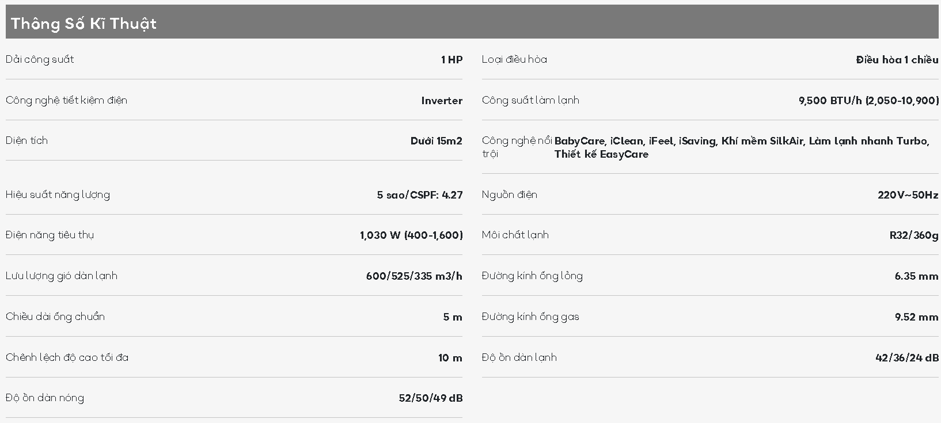
Task: Click the "Dưới 15m2" area value
Action: click(x=436, y=141)
